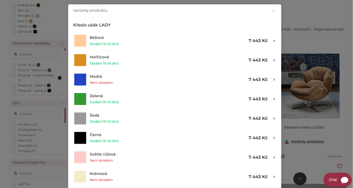Collapse the Potahový materiál section

(x=62, y=44)
